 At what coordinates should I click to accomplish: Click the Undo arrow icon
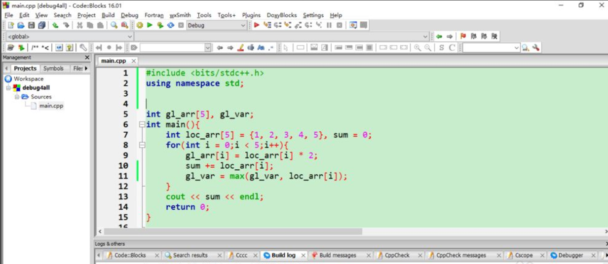(x=56, y=25)
